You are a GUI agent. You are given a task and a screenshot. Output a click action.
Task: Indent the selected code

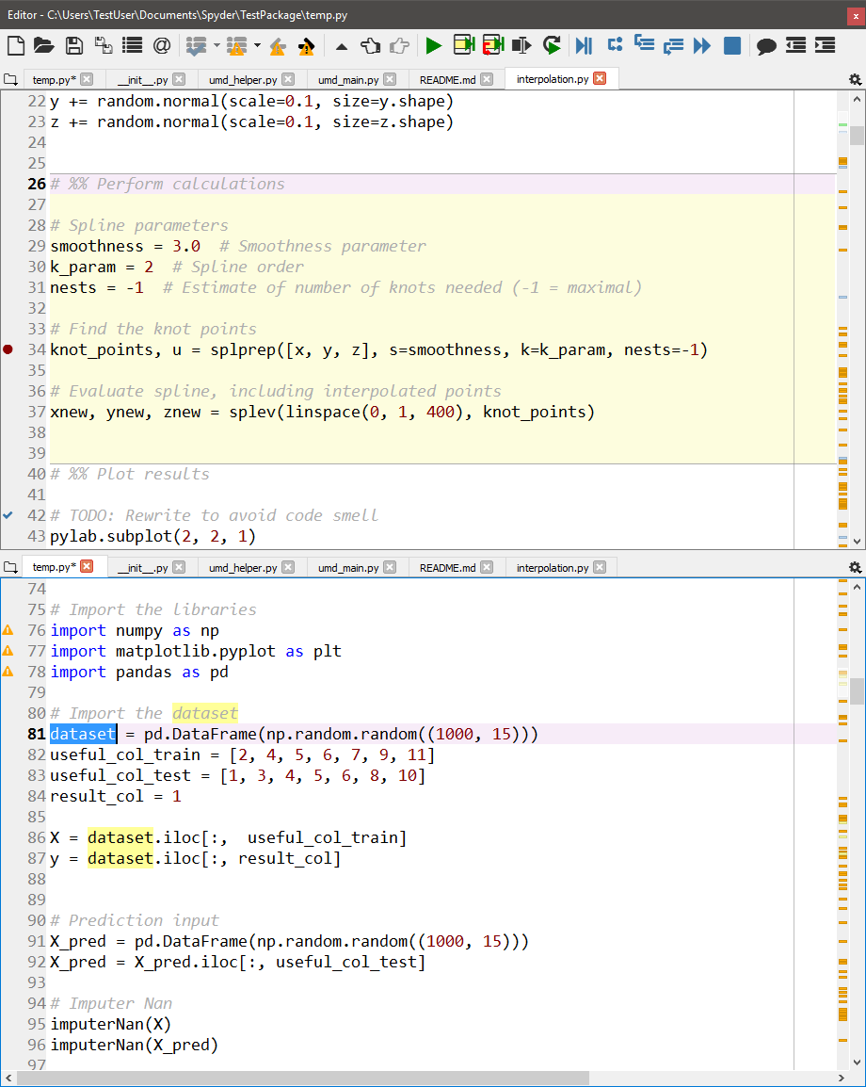point(825,46)
